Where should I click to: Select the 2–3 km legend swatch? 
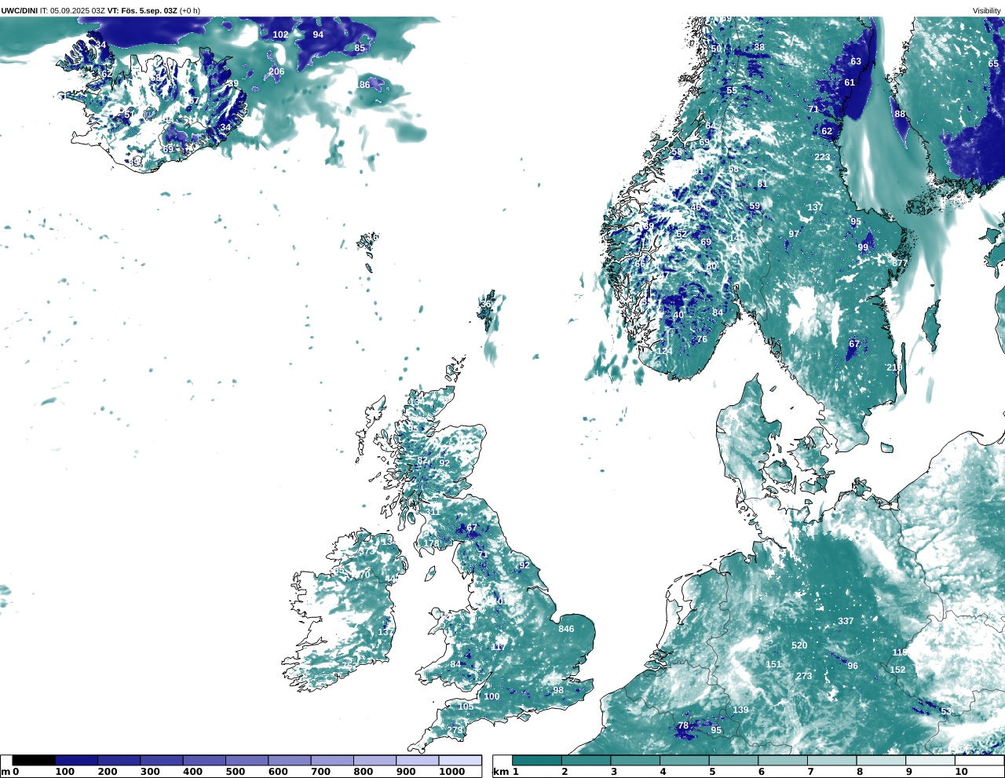point(586,760)
